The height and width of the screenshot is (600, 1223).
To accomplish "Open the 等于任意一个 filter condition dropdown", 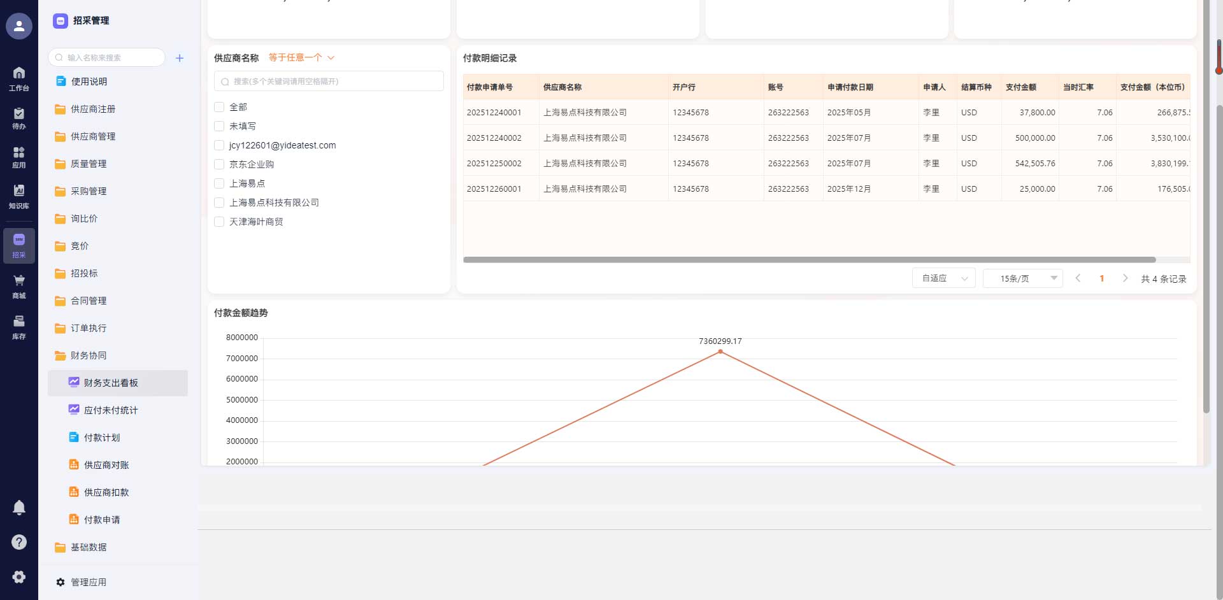I will tap(301, 58).
